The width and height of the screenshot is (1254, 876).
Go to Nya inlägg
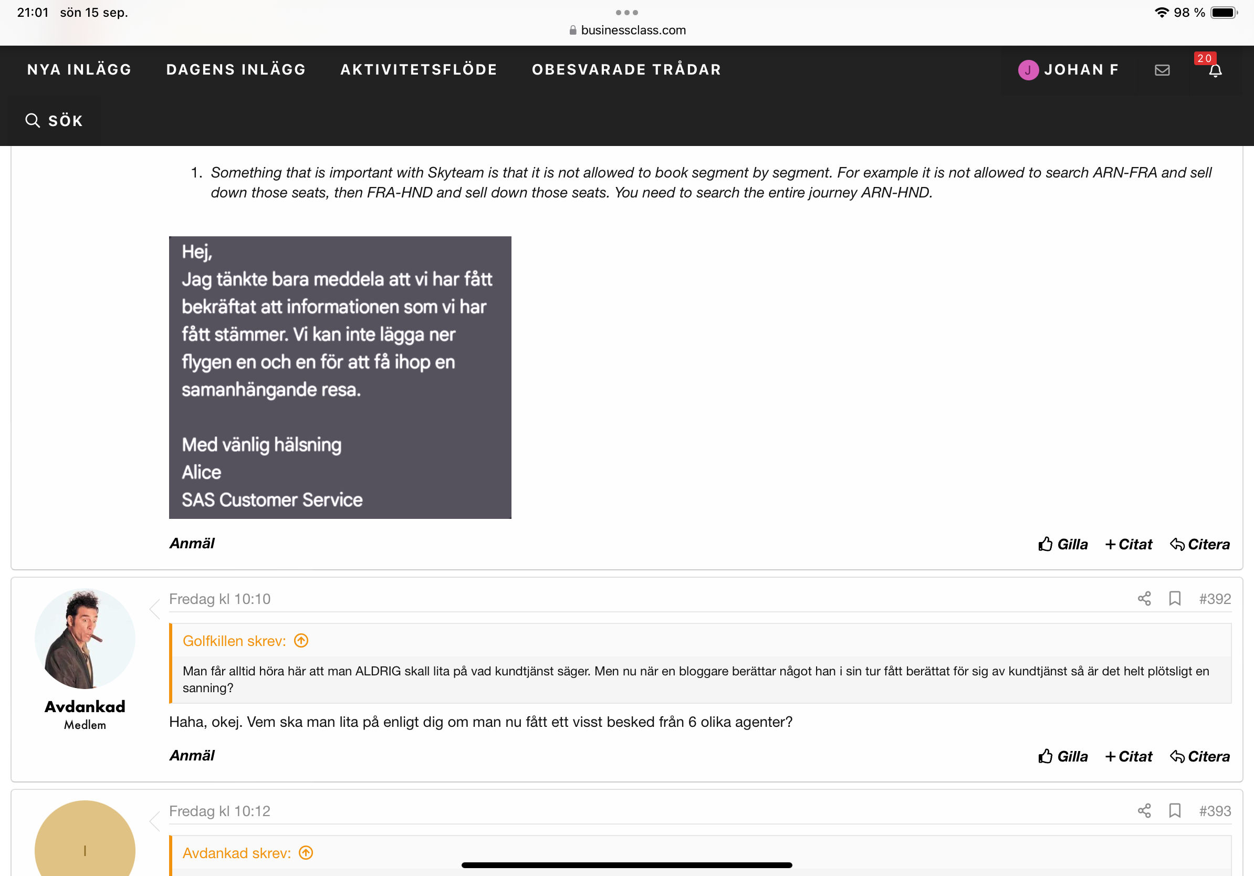(x=79, y=70)
